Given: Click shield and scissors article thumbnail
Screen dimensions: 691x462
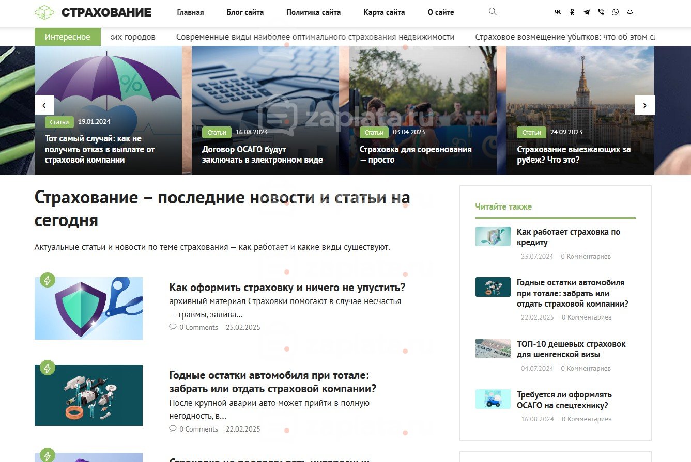Looking at the screenshot, I should tap(88, 308).
